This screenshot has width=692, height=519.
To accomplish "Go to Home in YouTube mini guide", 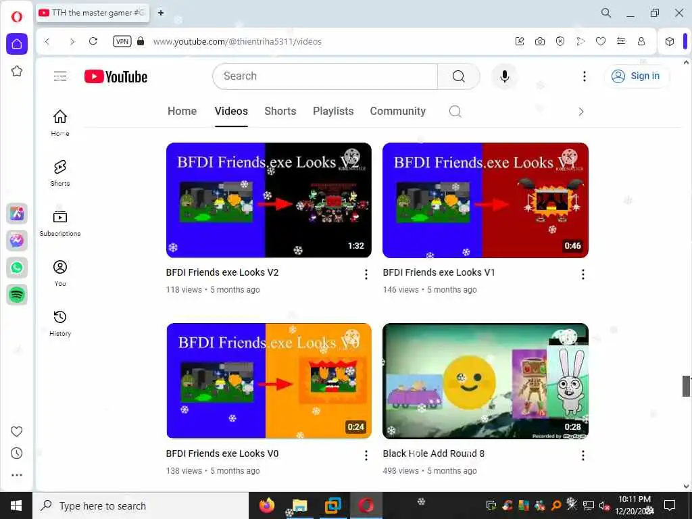I will click(x=60, y=123).
